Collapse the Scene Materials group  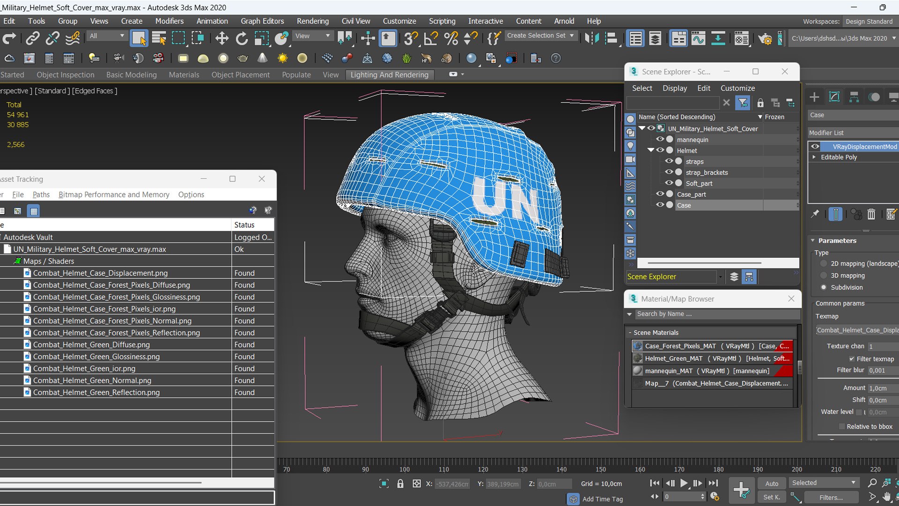(x=630, y=333)
